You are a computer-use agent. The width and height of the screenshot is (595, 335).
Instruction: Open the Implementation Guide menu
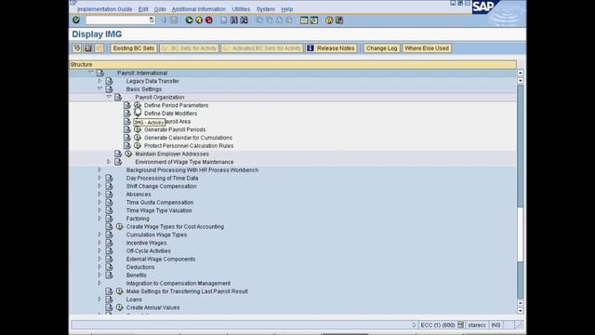click(x=104, y=9)
